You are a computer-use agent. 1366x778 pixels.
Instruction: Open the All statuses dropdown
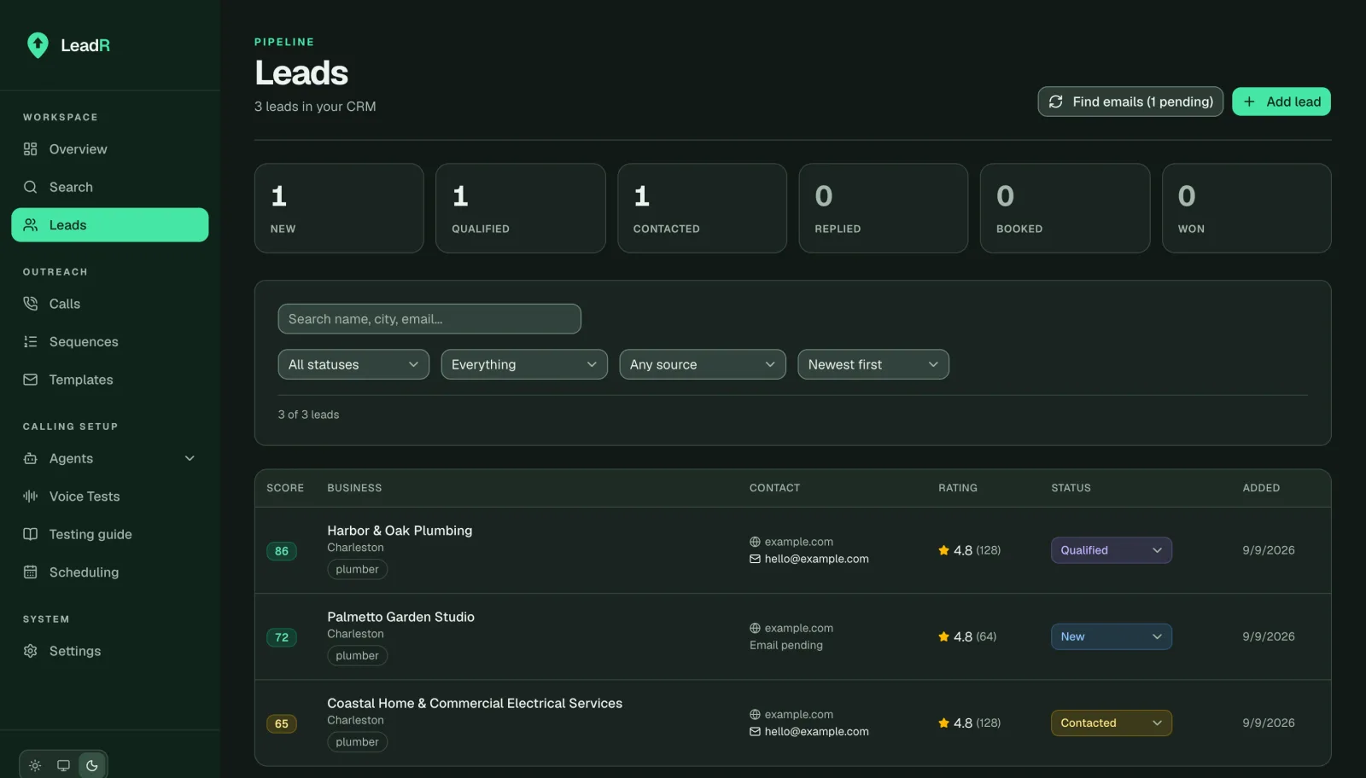(353, 364)
